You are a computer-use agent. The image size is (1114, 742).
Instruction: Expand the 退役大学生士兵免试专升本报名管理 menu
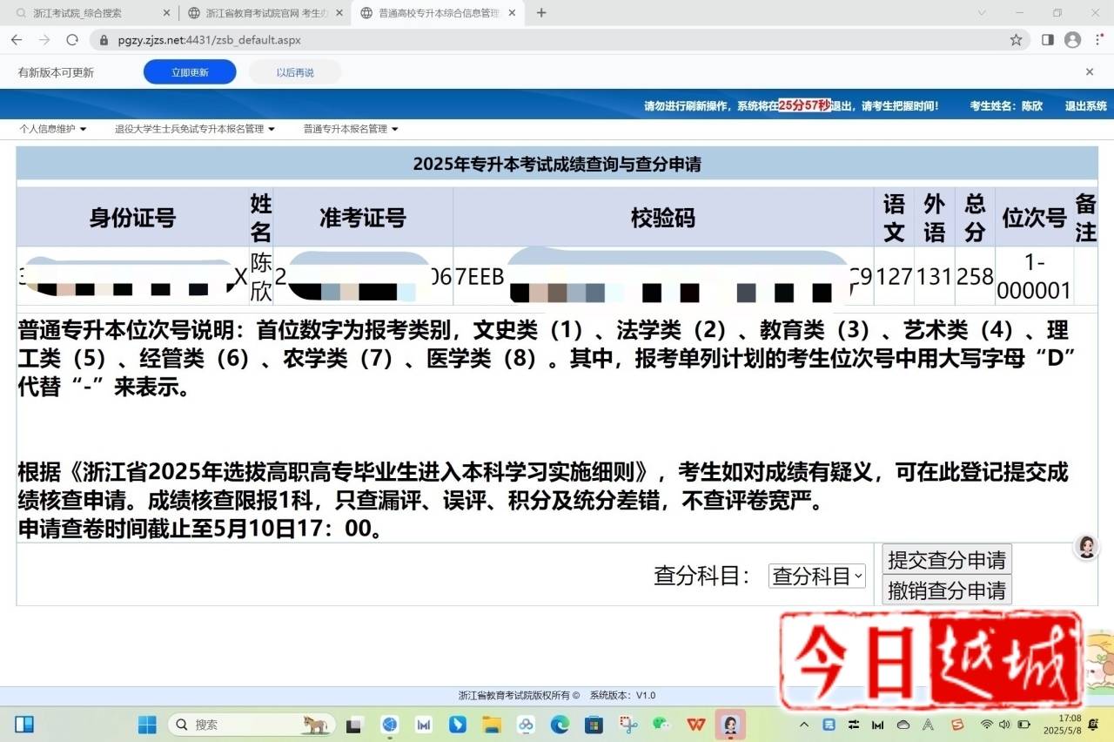pos(195,129)
